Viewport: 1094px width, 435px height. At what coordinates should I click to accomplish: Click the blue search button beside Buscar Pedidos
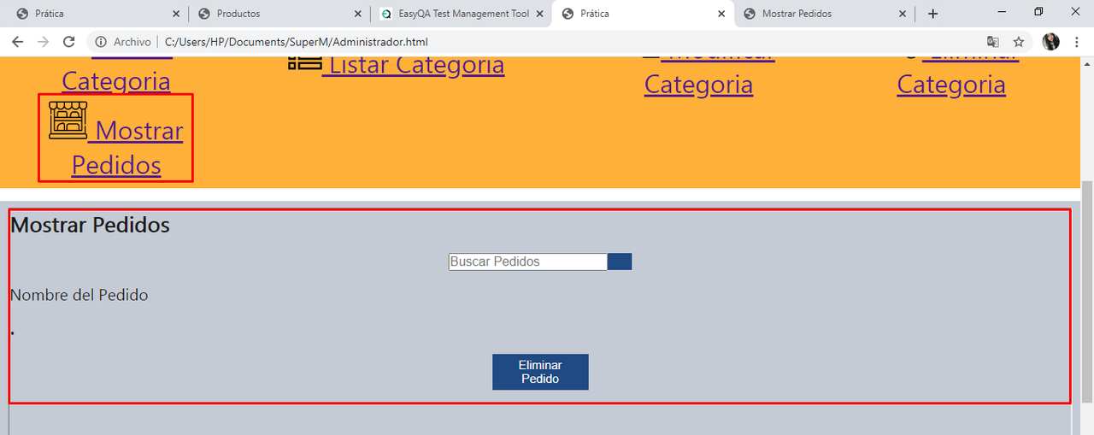(620, 262)
